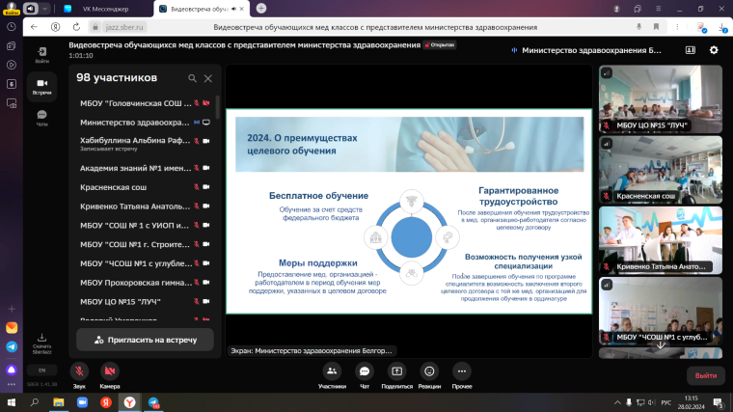Click Войти sign-in sidebar icon
This screenshot has width=733, height=412.
click(x=42, y=54)
